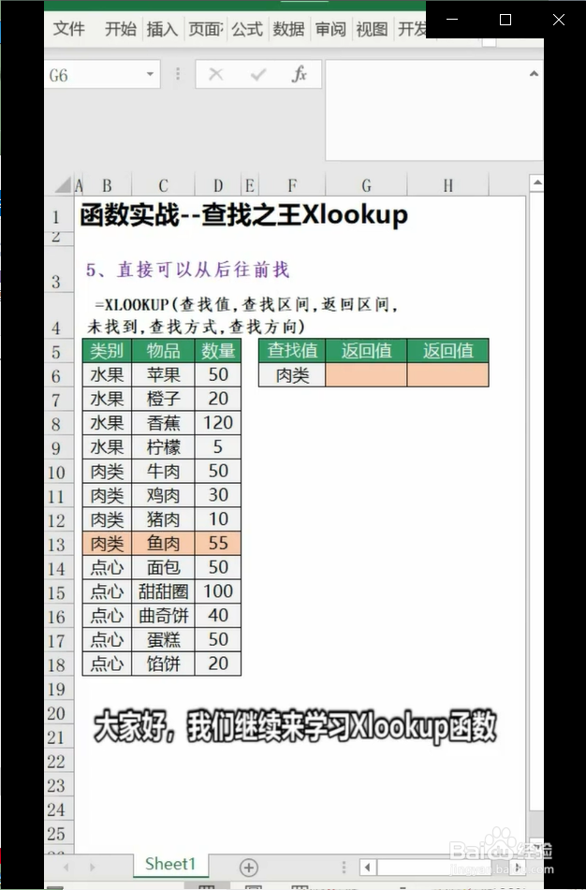Click the quantity cell 100
586x890 pixels.
(x=218, y=591)
